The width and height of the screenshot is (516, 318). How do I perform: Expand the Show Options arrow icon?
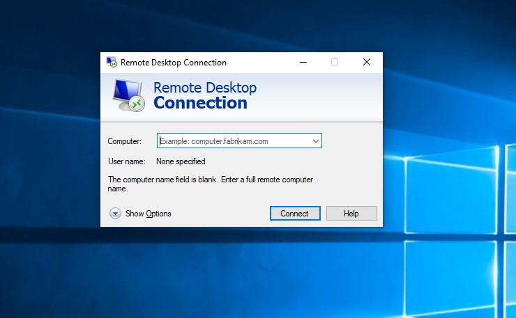(115, 214)
